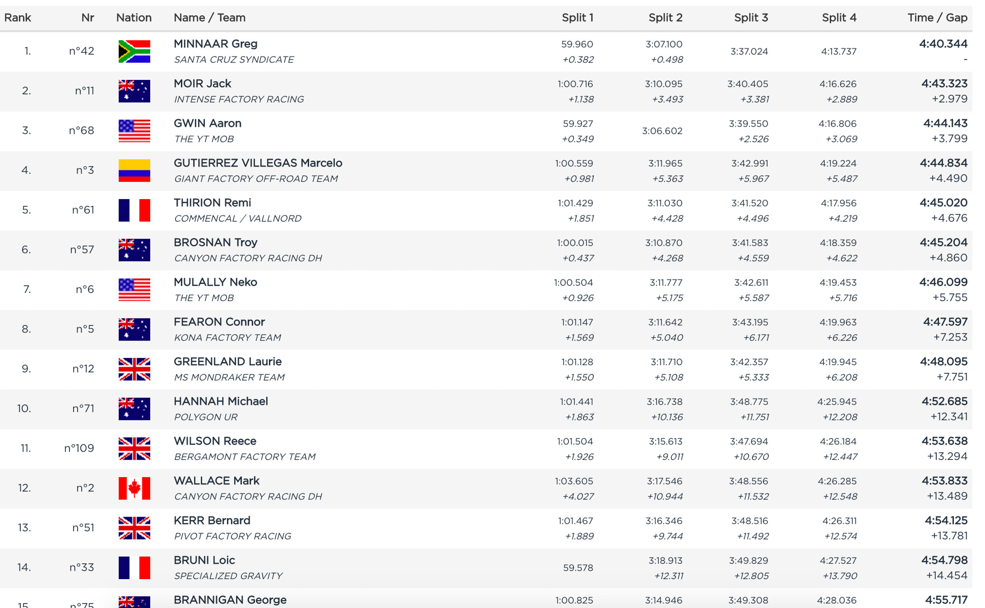
Task: Click the USA flag next to Mulally Neko
Action: pos(134,290)
